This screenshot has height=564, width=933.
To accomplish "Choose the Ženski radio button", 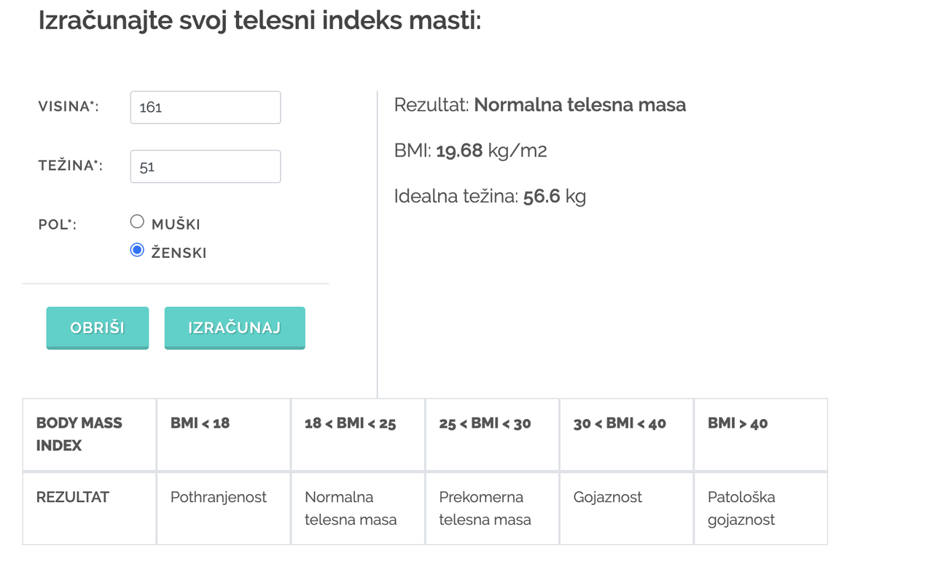I will 137,251.
